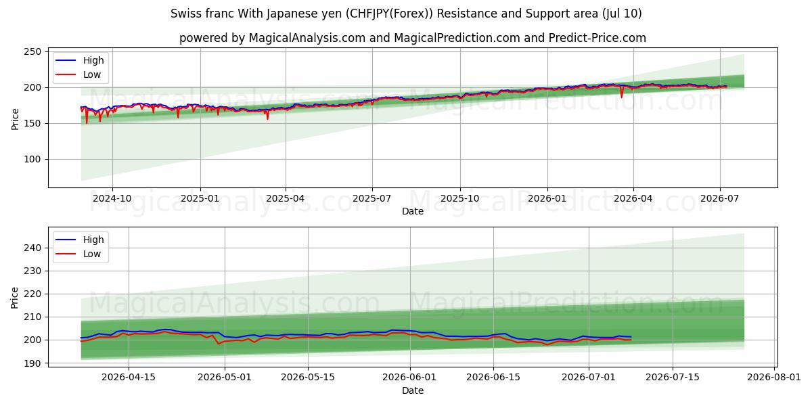Click the '150' top y-axis label
The image size is (812, 406).
pyautogui.click(x=34, y=124)
